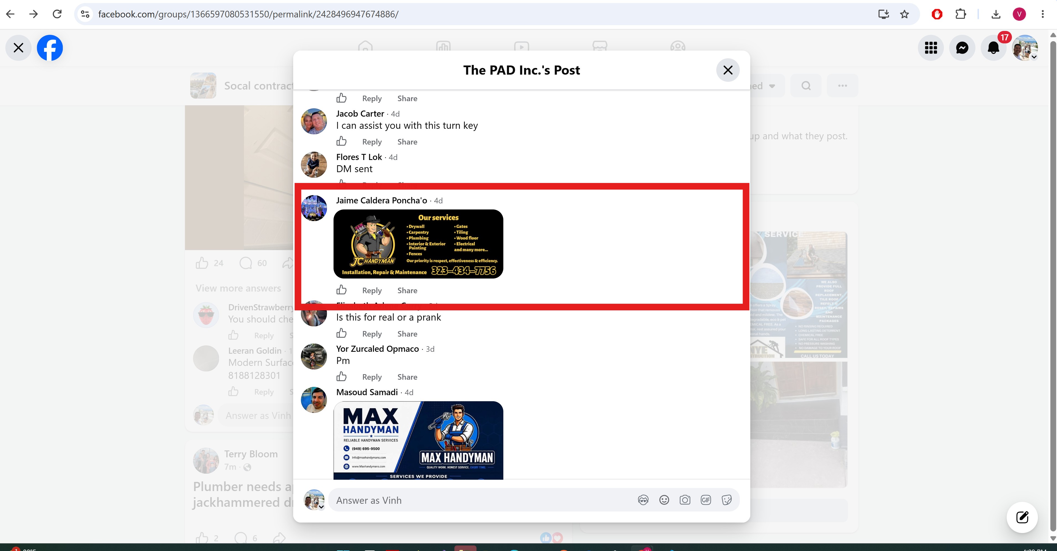This screenshot has height=551, width=1057.
Task: Share Jaime Caldera Poncha'o's comment
Action: pos(407,290)
